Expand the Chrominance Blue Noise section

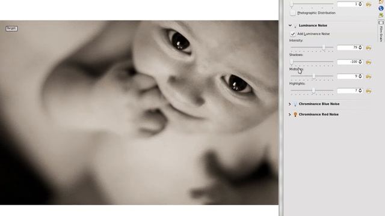(x=290, y=104)
